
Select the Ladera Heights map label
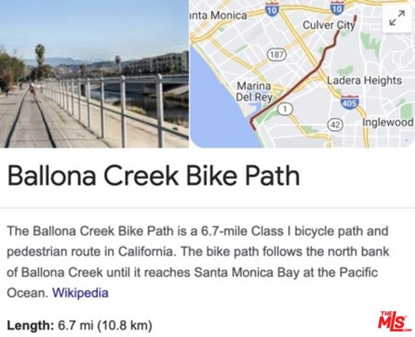364,80
